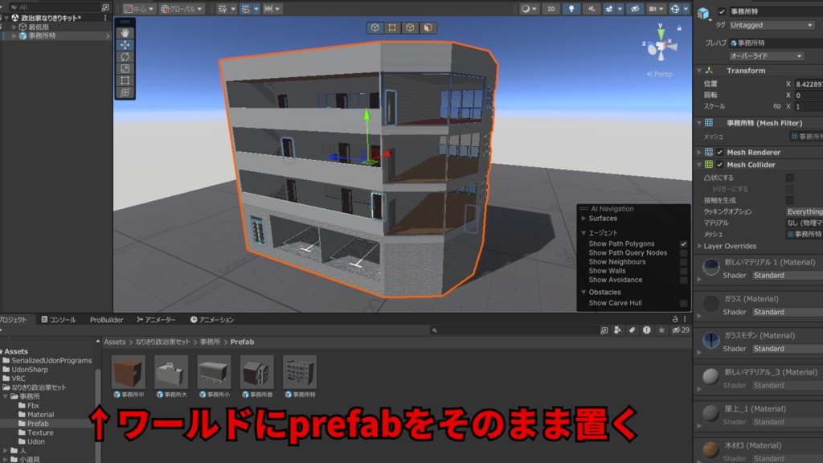Open the draw mode shading dropdown
The image size is (823, 463).
(529, 9)
